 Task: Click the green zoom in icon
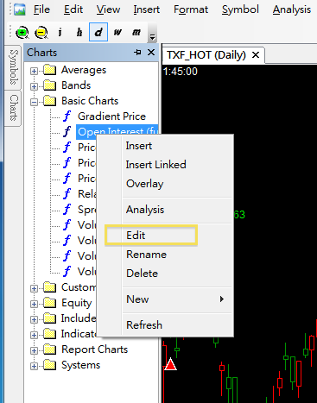click(22, 32)
